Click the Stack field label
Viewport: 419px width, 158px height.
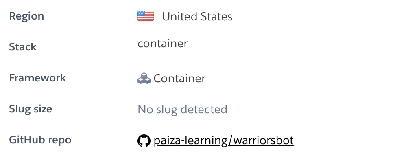tap(23, 47)
